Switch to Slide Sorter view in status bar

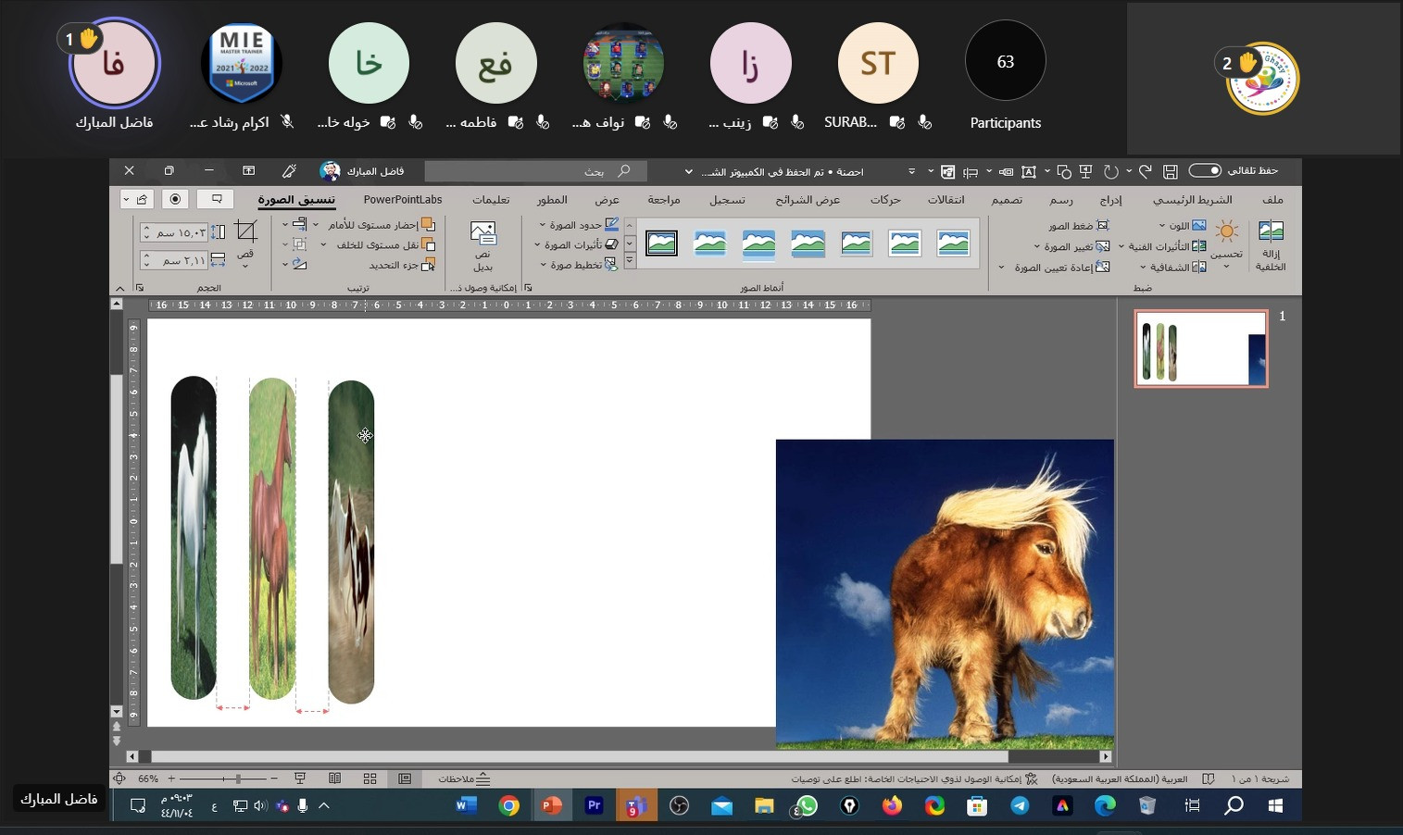[370, 779]
